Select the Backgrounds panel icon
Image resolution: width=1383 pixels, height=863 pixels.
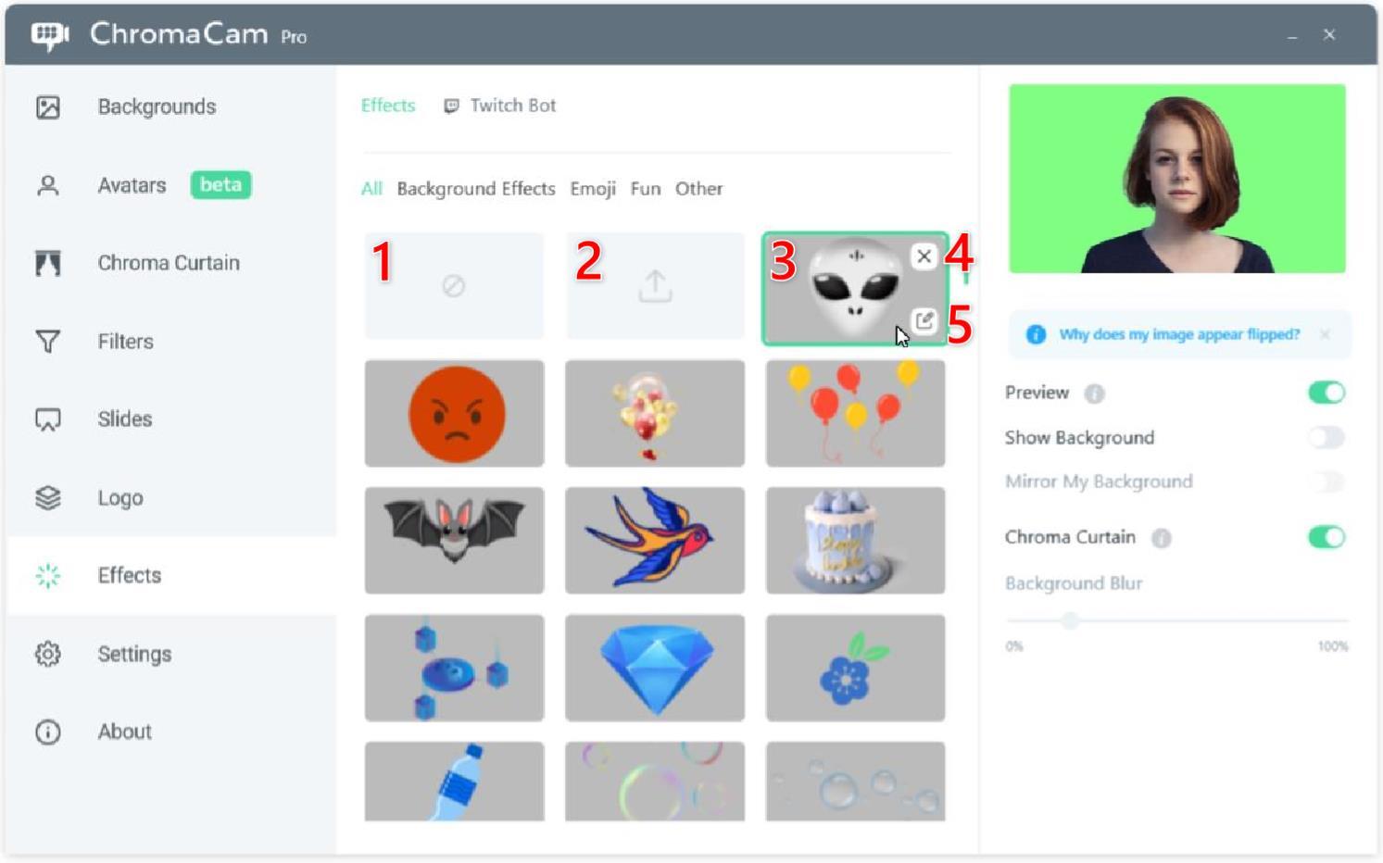46,106
